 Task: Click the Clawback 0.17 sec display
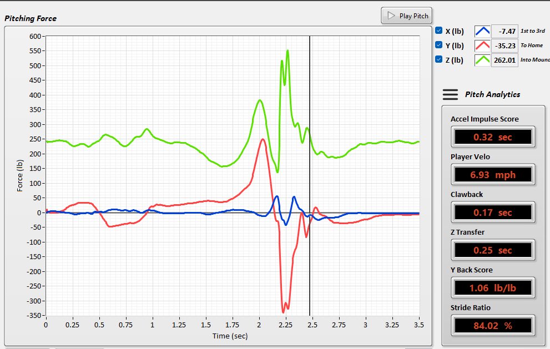click(x=493, y=212)
